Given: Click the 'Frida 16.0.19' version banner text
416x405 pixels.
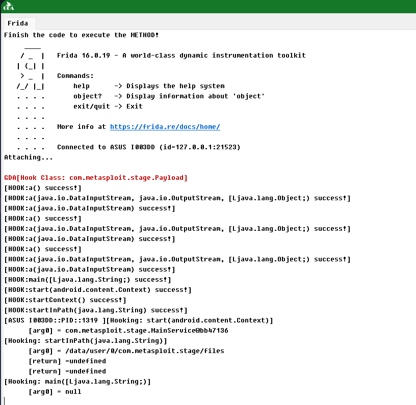Looking at the screenshot, I should (x=181, y=56).
